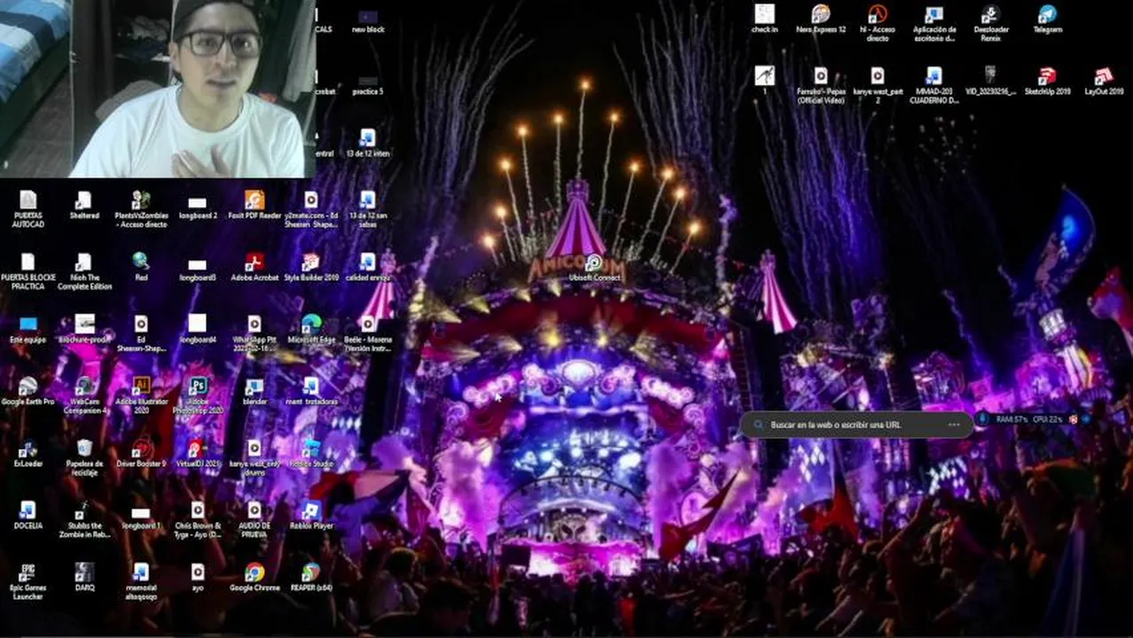The height and width of the screenshot is (638, 1133).
Task: Open the Aplicación de escritorio shortcut
Action: click(x=934, y=23)
